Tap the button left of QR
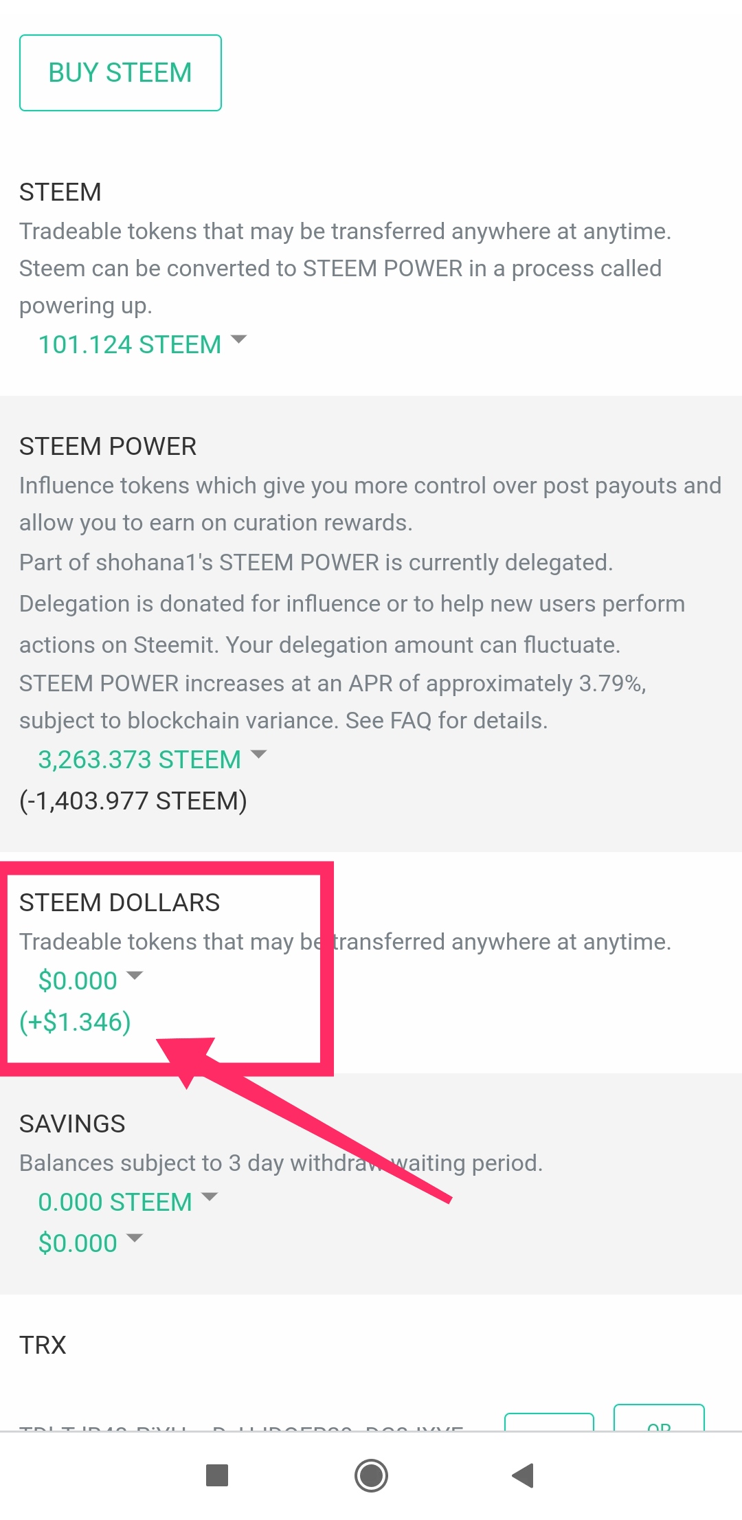The image size is (742, 1520). pos(549,1423)
